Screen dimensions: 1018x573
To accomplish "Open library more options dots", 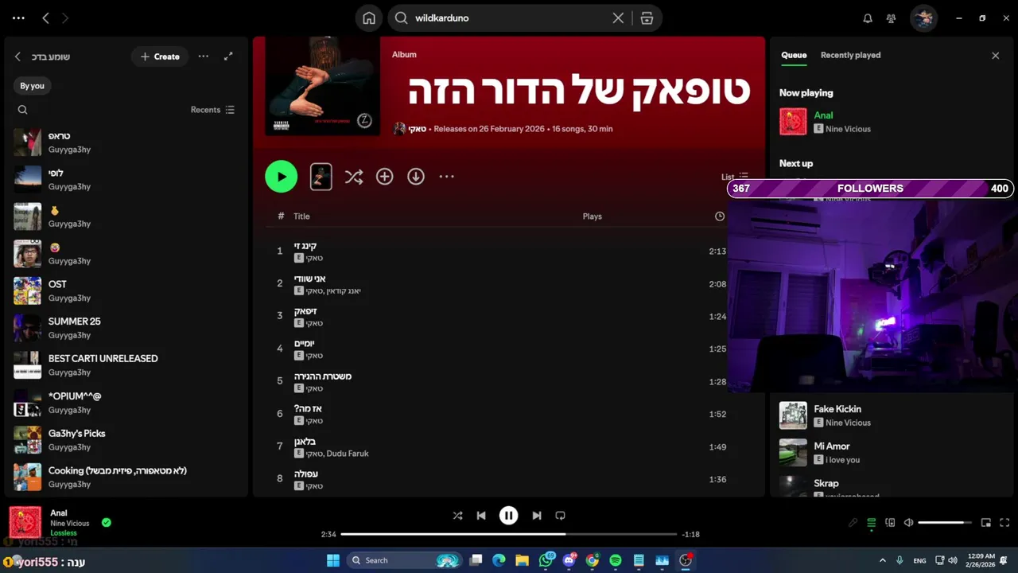I will click(x=204, y=57).
